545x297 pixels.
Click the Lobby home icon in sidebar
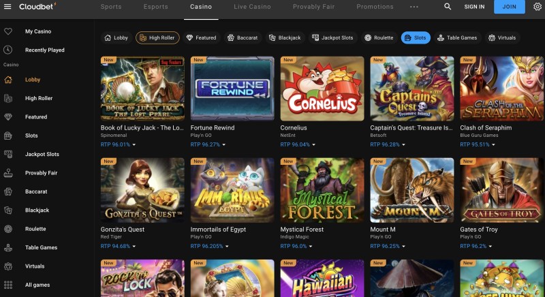(x=8, y=80)
